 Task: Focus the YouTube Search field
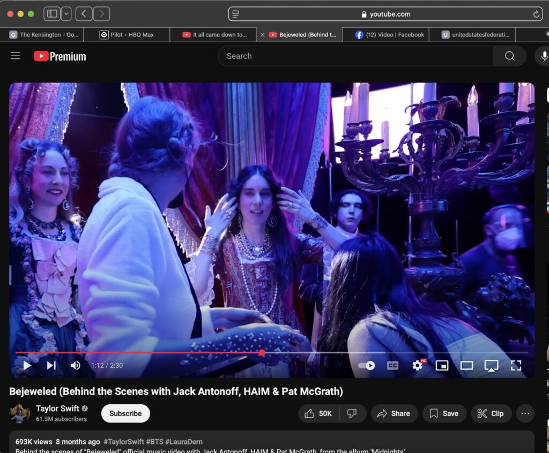coord(356,56)
